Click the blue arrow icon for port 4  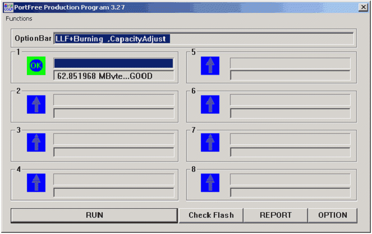click(x=36, y=182)
